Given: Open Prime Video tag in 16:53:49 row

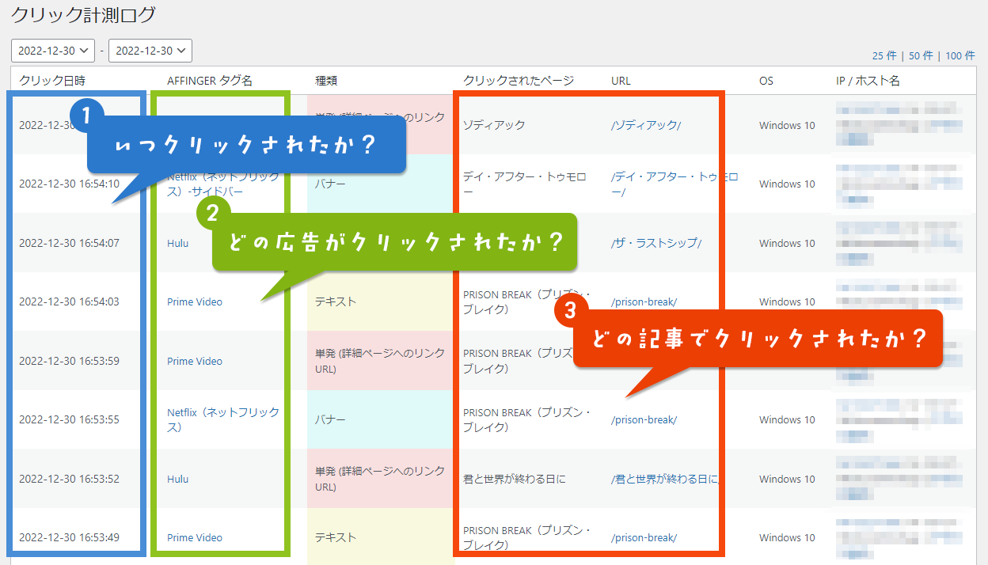Looking at the screenshot, I should [x=195, y=537].
